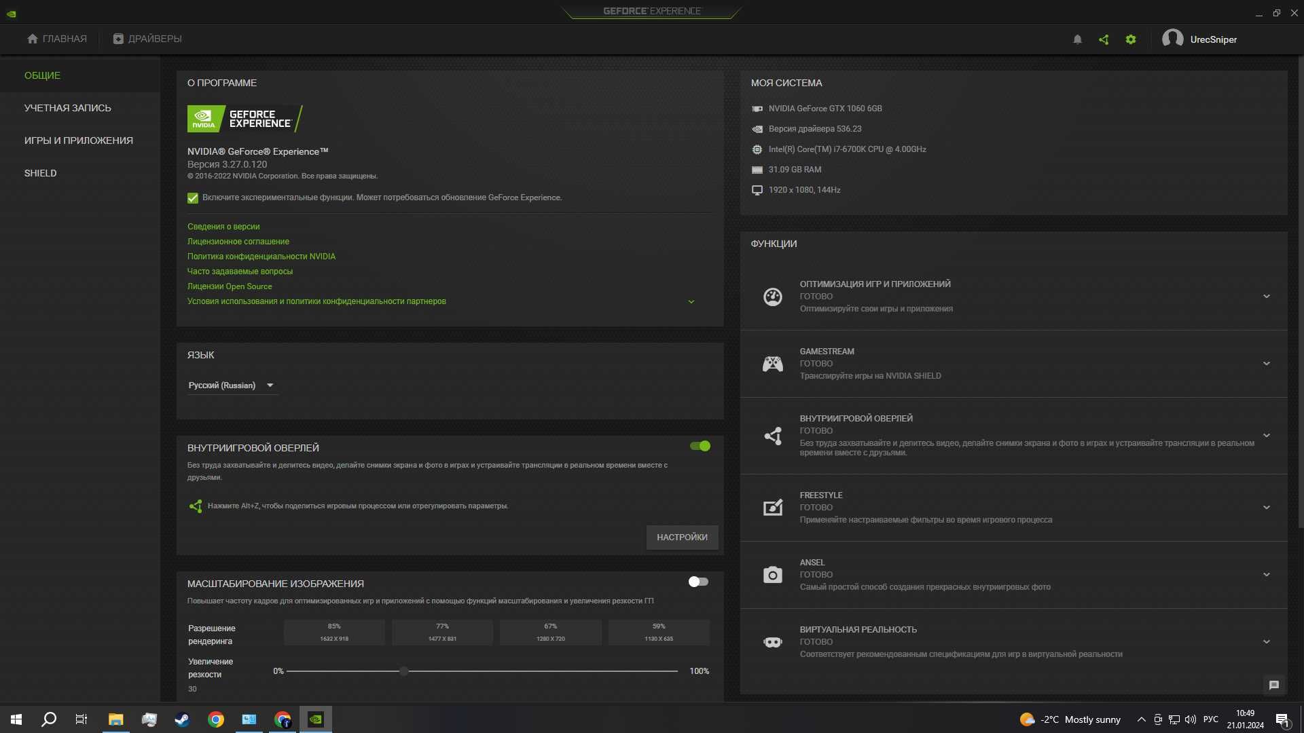This screenshot has height=733, width=1304.
Task: Click the feedback chat icon
Action: pos(1274,685)
